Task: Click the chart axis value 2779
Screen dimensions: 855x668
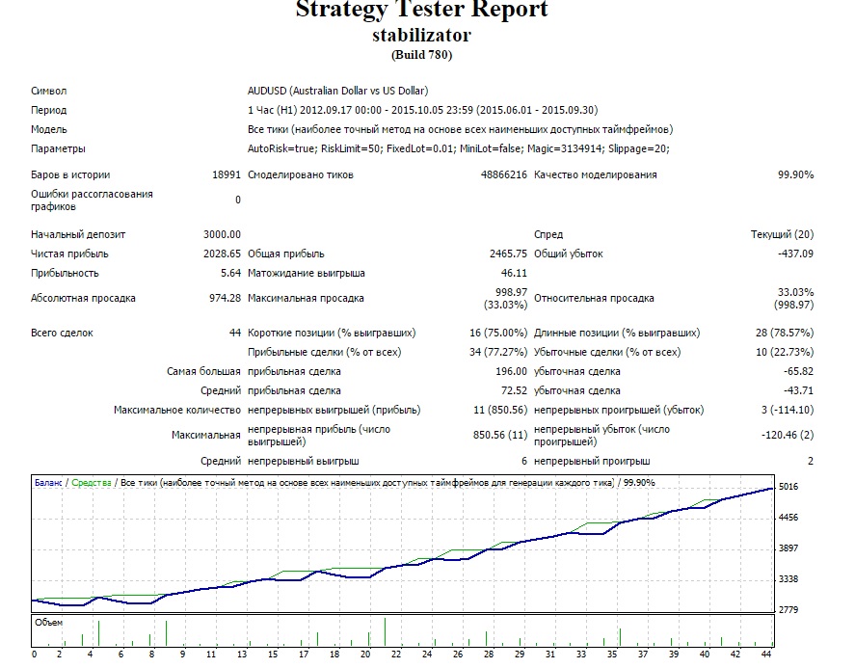Action: pyautogui.click(x=788, y=609)
